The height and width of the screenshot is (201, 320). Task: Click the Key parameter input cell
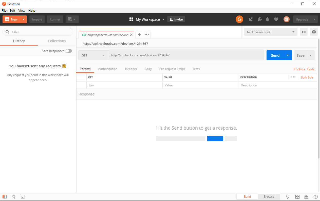(125, 85)
